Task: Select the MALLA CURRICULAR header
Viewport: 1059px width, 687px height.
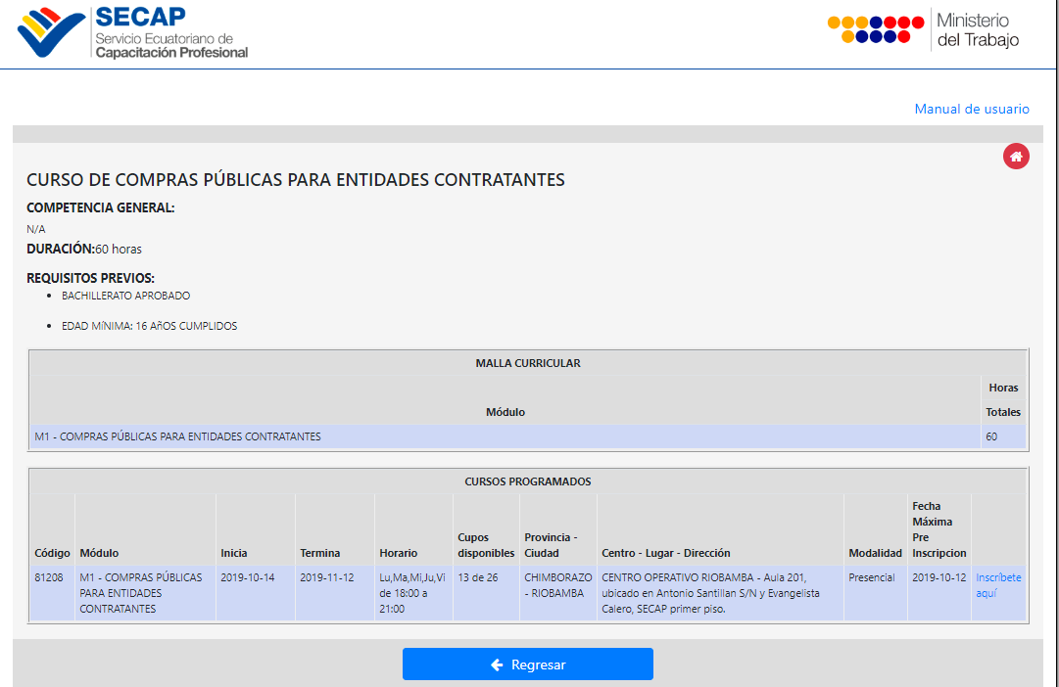Action: (530, 360)
